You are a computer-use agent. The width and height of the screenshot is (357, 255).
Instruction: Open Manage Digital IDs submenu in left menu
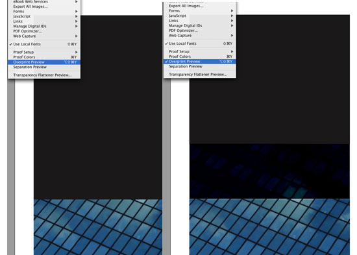pyautogui.click(x=44, y=26)
